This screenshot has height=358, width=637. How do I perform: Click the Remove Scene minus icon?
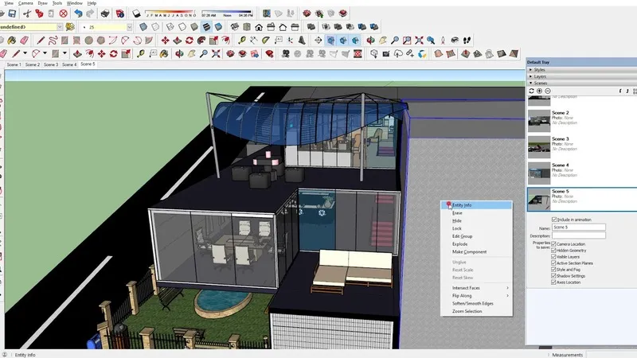[547, 91]
